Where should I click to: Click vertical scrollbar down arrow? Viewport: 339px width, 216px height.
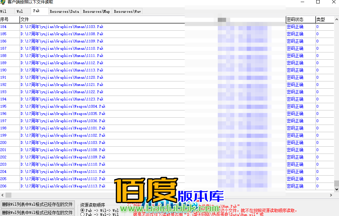pyautogui.click(x=337, y=189)
